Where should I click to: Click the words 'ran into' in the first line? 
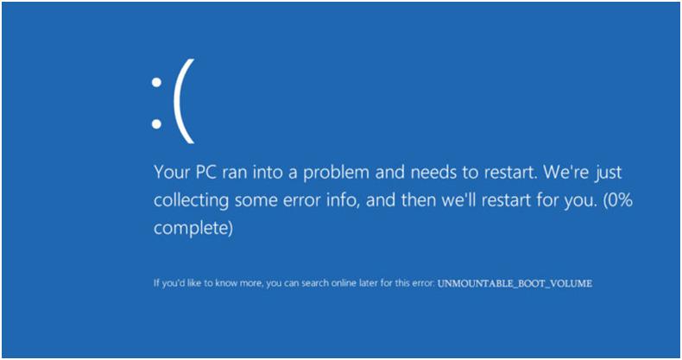pyautogui.click(x=253, y=173)
